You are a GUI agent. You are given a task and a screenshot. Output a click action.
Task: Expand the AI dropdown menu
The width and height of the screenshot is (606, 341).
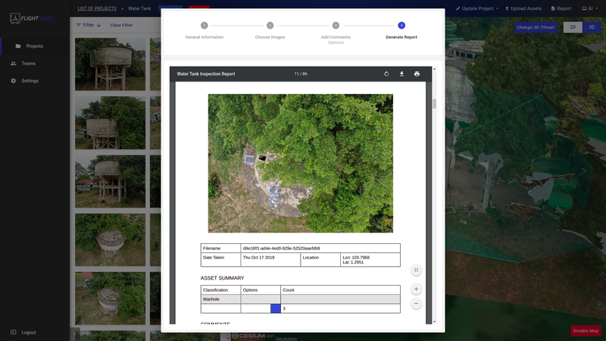point(590,8)
